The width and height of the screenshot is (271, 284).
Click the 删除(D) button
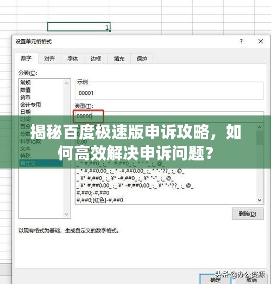tap(248, 214)
